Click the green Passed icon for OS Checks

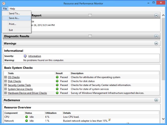pos(57,77)
